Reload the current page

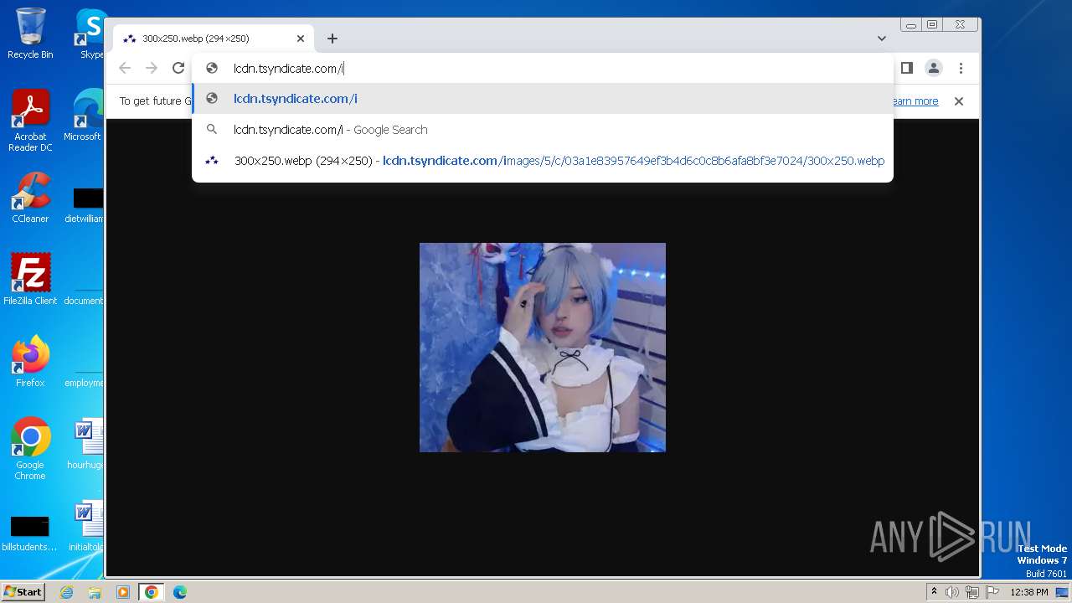[x=178, y=68]
